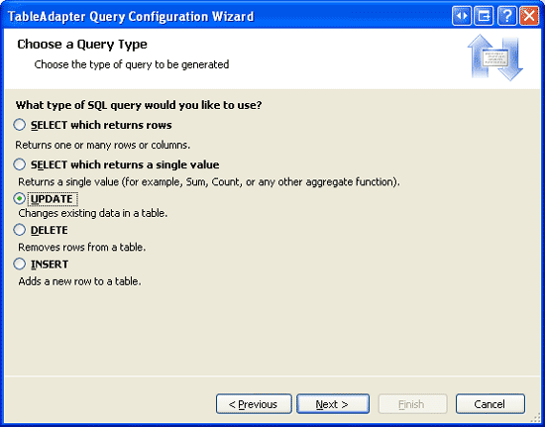The height and width of the screenshot is (427, 545).
Task: Click the left-right arrows icon in title bar
Action: pyautogui.click(x=462, y=16)
